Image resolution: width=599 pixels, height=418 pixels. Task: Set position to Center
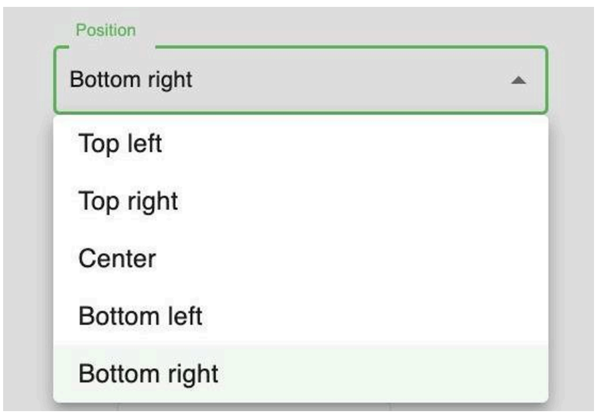point(117,258)
